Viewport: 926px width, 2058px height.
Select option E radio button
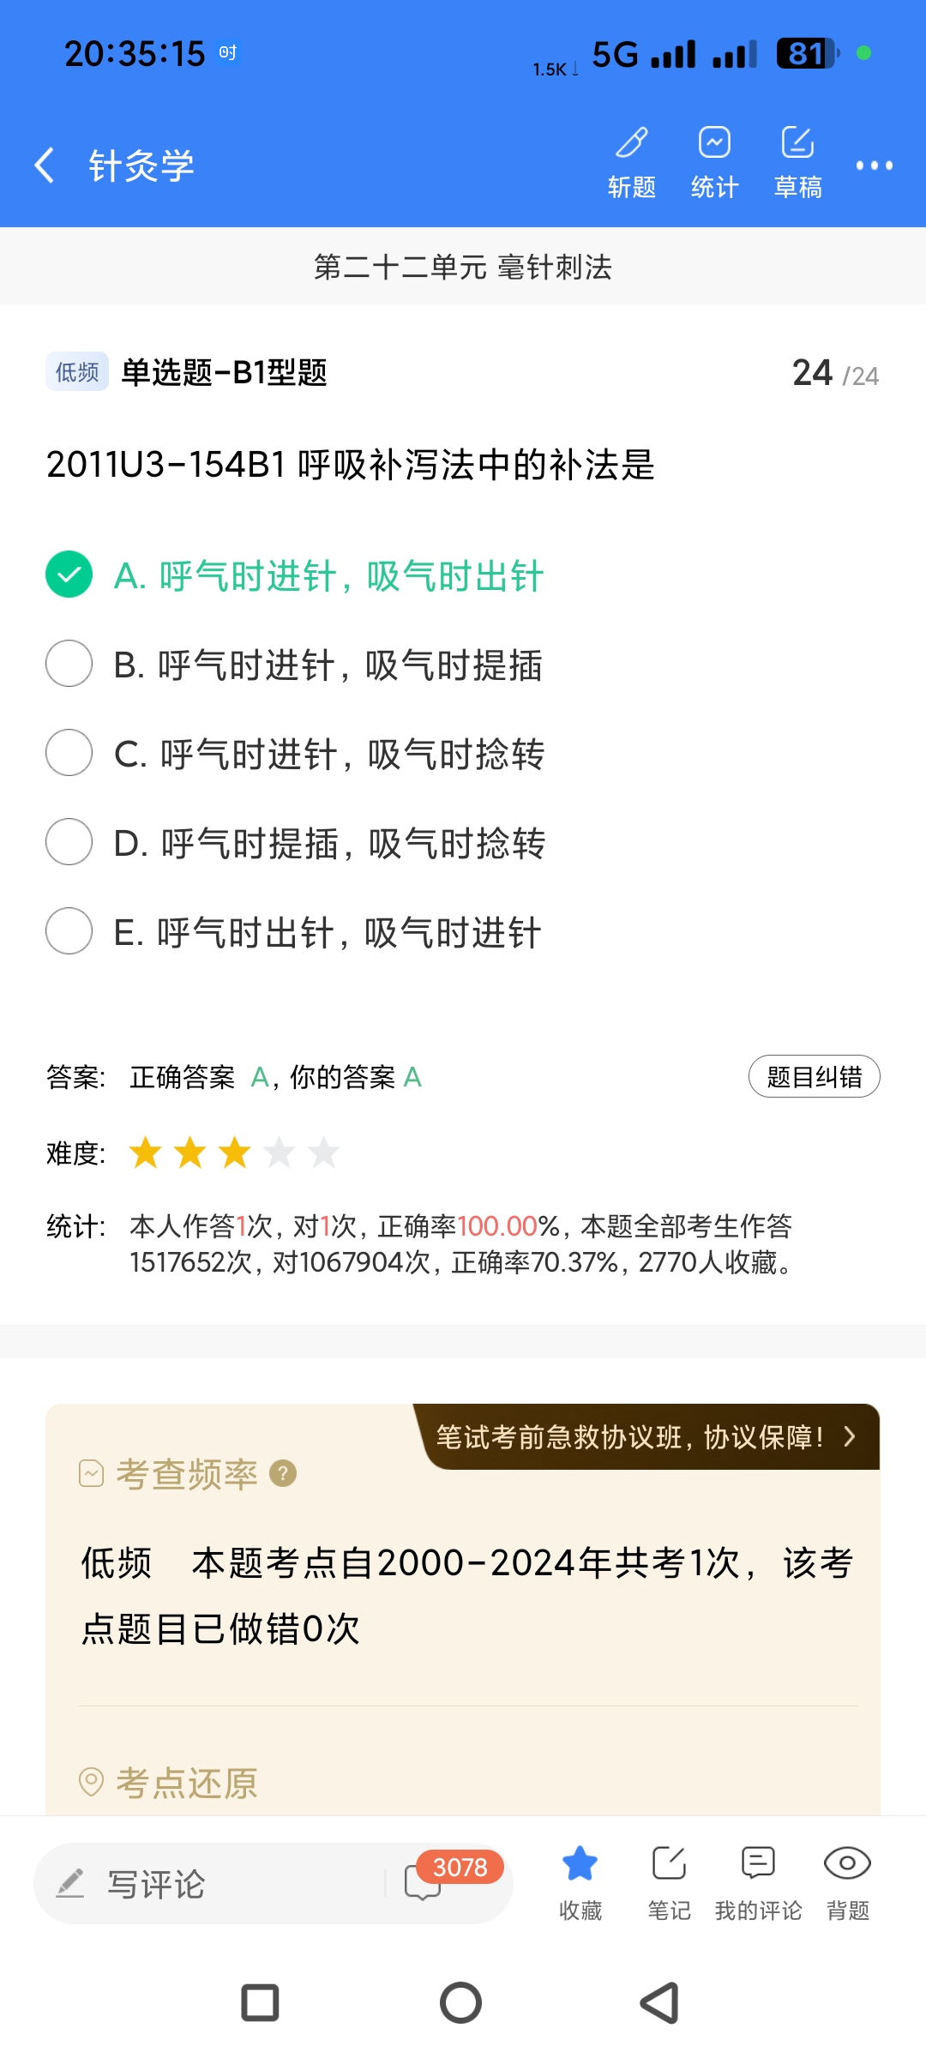(x=69, y=931)
